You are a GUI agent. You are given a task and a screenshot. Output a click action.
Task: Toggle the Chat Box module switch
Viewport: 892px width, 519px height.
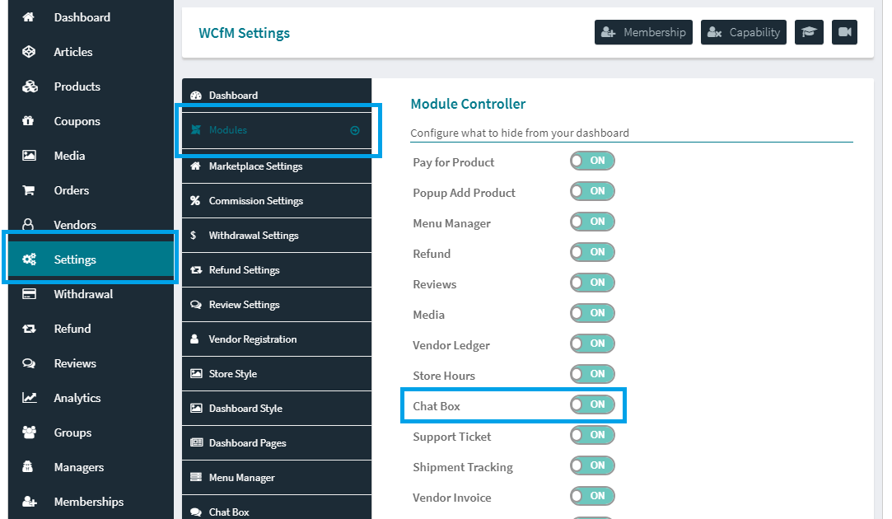coord(592,404)
